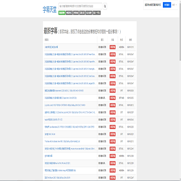181x181 pixels.
Task: Select the green tag under the search box
Action: click(62, 13)
